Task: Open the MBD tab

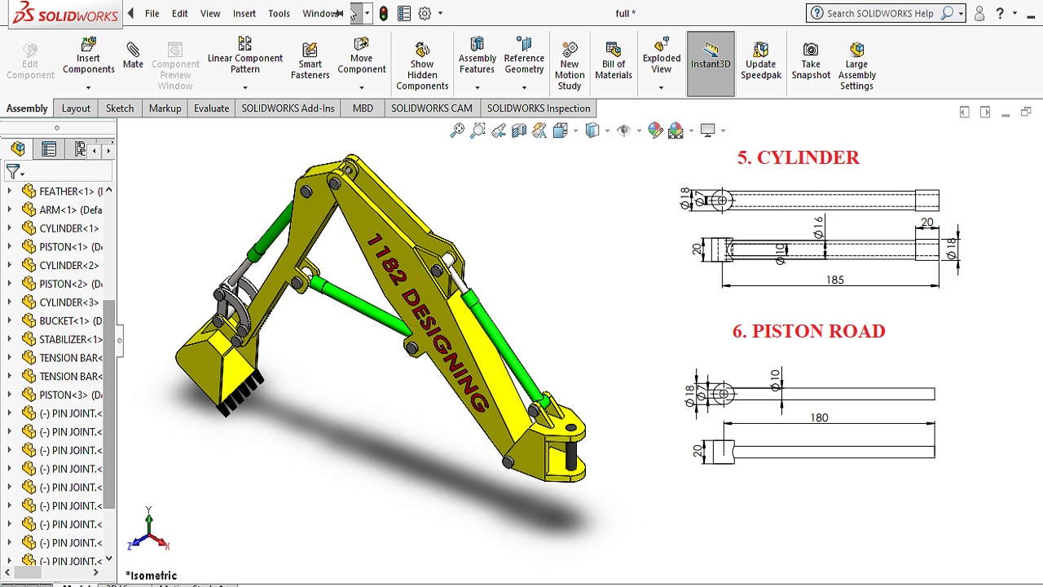Action: pyautogui.click(x=363, y=108)
